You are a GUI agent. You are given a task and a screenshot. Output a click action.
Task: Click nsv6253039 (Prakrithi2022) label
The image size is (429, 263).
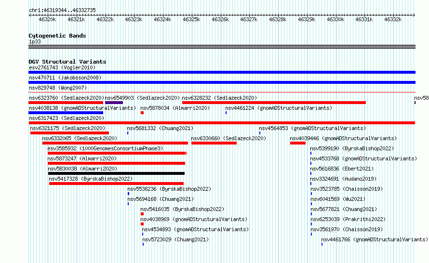click(349, 219)
